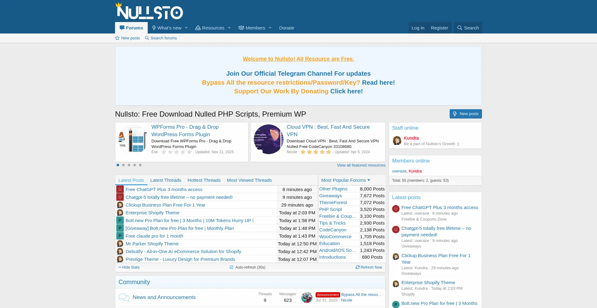597x308 pixels.
Task: Open the Official Telegram Channel link
Action: tap(298, 74)
